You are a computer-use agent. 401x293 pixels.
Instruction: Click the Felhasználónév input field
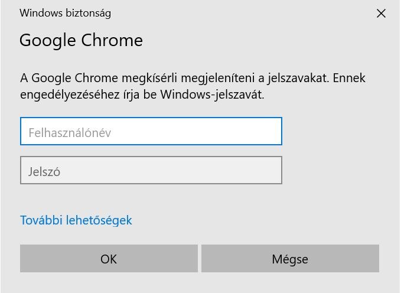(x=151, y=131)
